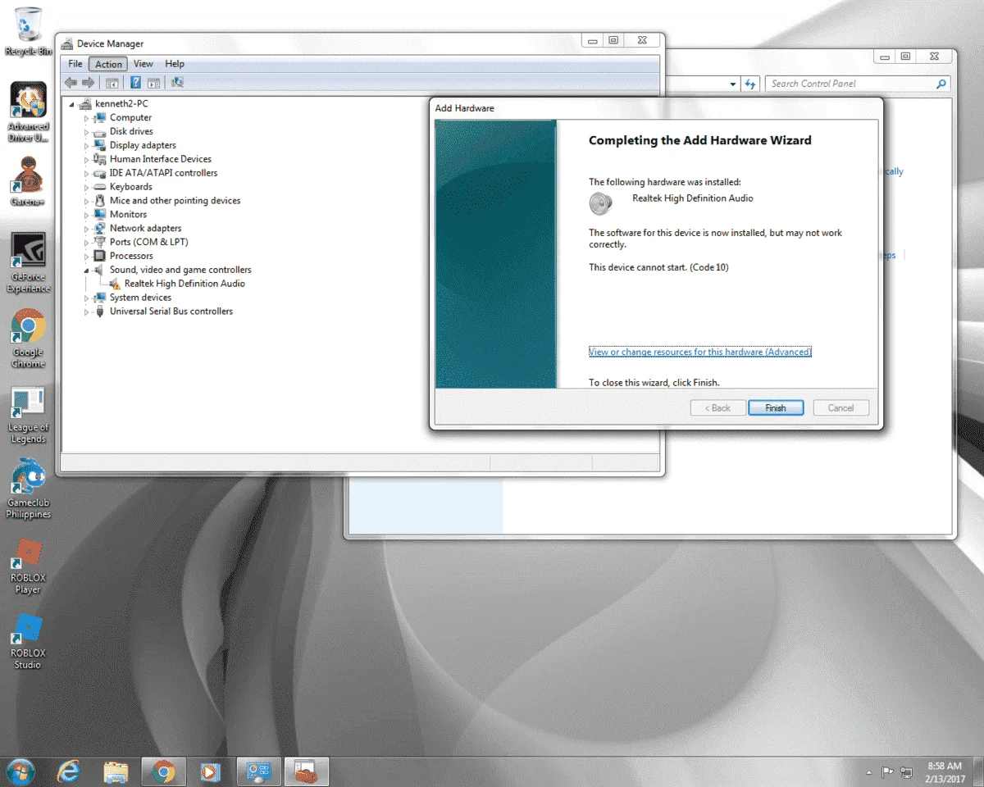Switch to Chrome on the taskbar
This screenshot has height=787, width=984.
(163, 771)
